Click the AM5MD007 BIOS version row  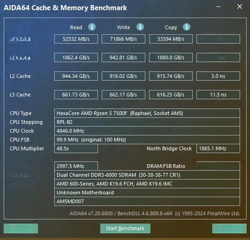pos(147,201)
